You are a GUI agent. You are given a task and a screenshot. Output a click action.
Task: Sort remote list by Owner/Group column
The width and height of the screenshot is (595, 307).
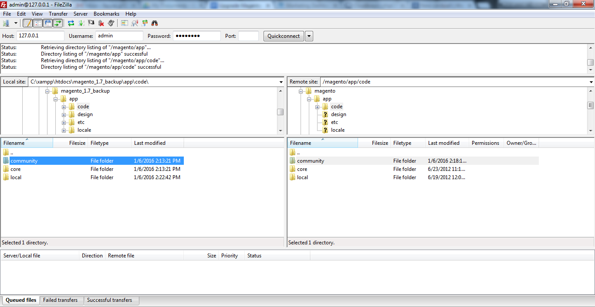tap(521, 143)
